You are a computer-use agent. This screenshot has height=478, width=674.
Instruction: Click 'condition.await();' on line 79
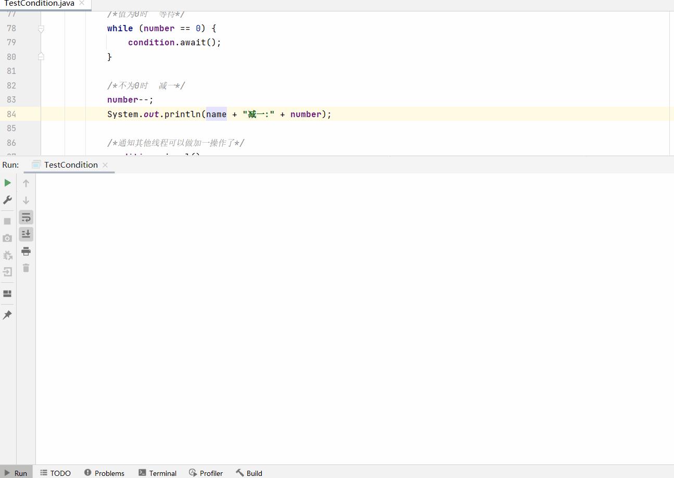point(174,42)
